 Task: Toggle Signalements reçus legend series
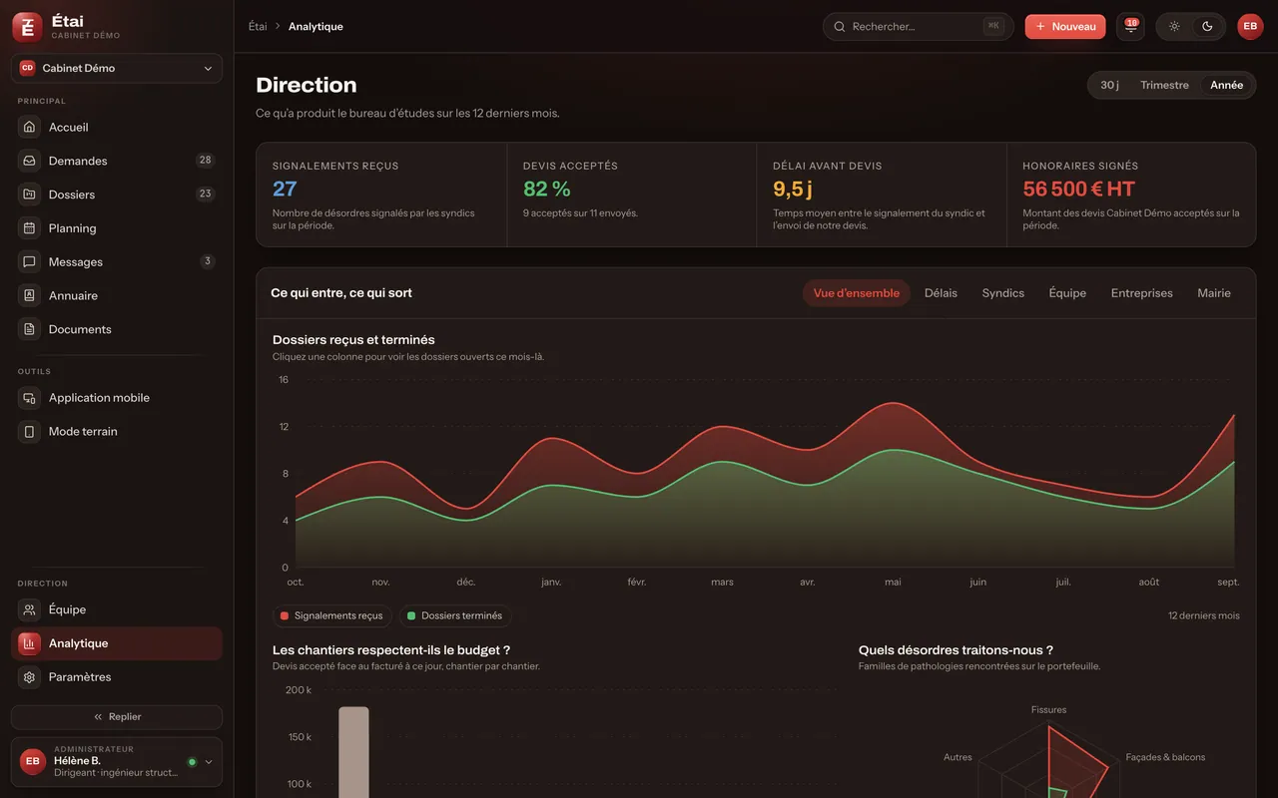(x=332, y=616)
